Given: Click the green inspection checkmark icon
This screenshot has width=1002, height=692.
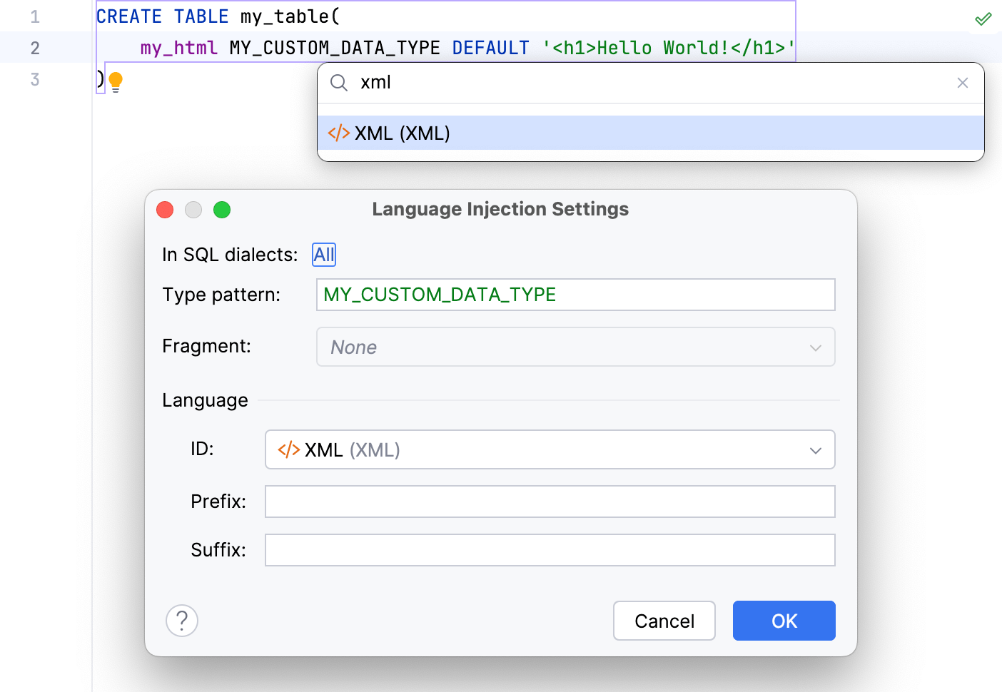Looking at the screenshot, I should [983, 19].
